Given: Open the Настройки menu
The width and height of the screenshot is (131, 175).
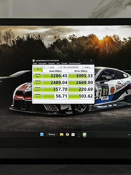Looking at the screenshot, I should click(x=42, y=64).
